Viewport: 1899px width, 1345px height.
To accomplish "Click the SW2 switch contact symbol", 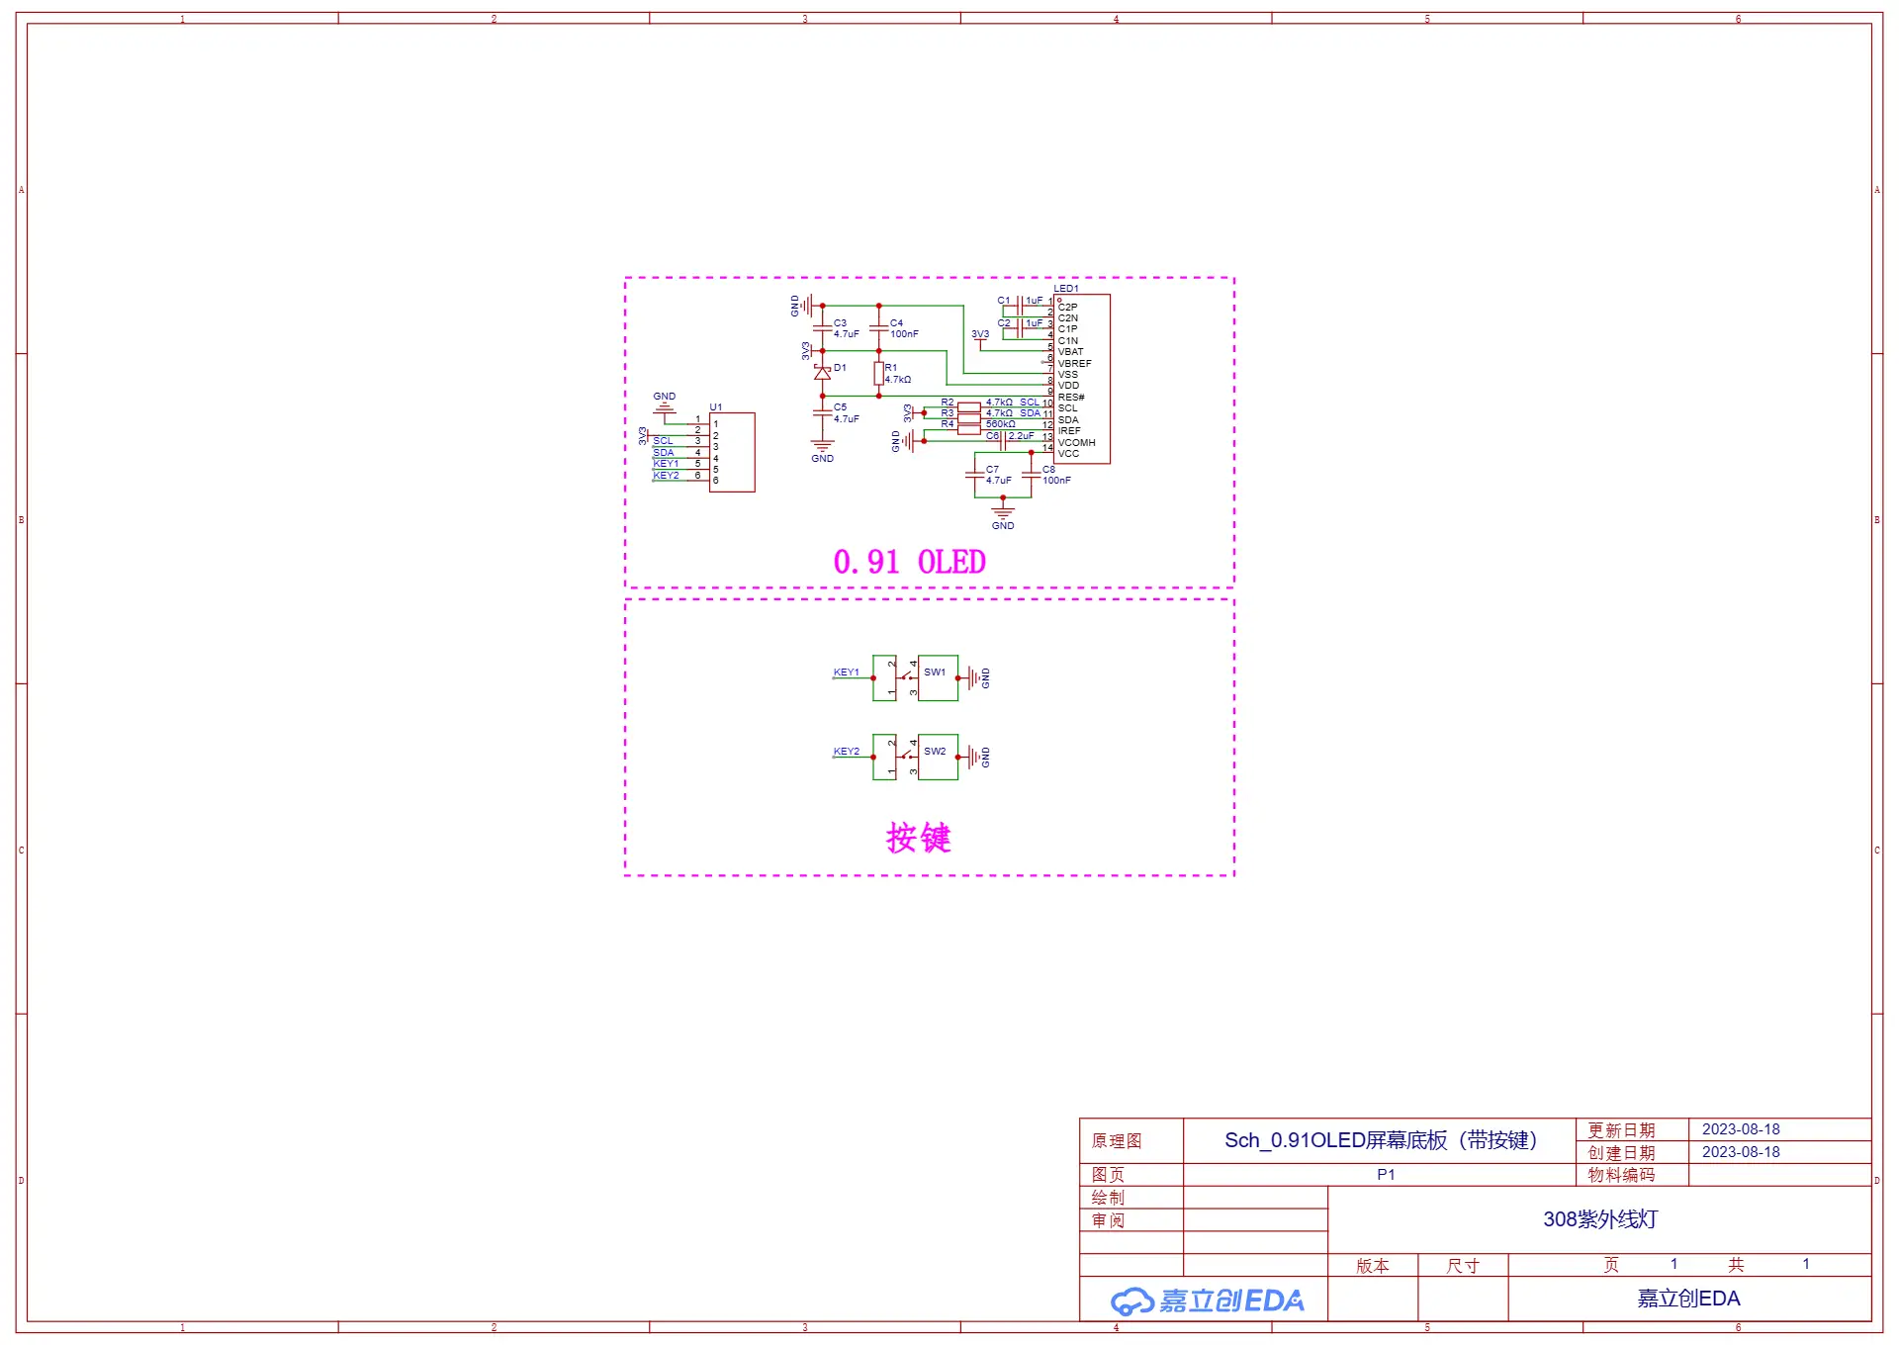I will [906, 758].
